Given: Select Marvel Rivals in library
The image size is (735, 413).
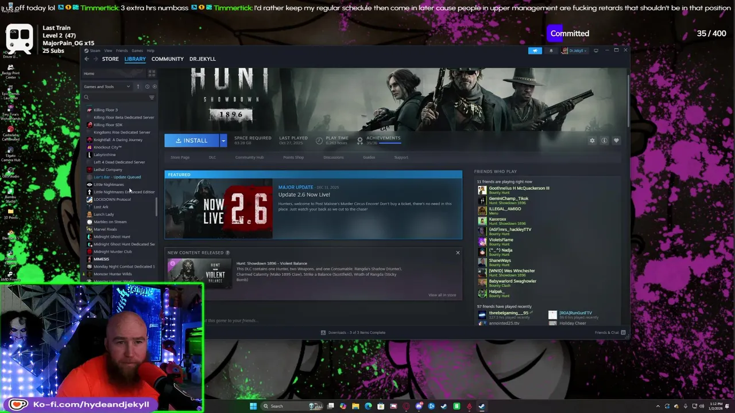Looking at the screenshot, I should pyautogui.click(x=105, y=229).
